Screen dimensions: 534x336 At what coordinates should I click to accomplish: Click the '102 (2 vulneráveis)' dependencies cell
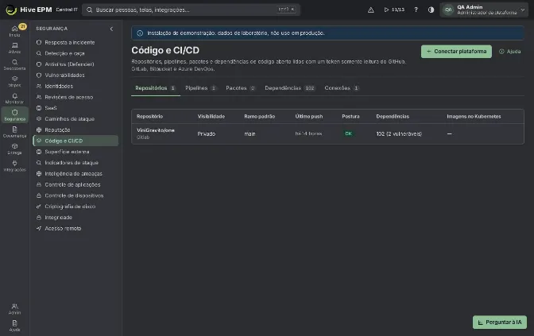[399, 133]
